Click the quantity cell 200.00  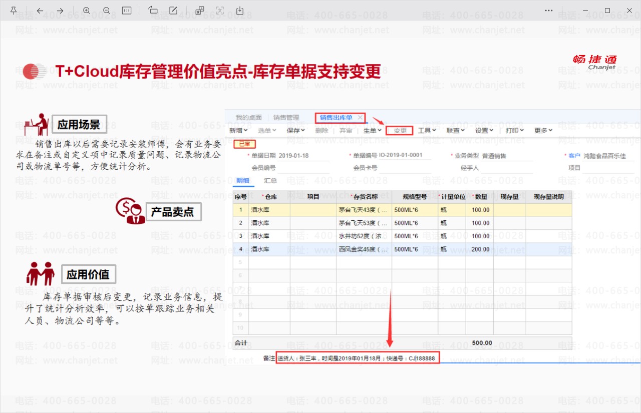click(x=481, y=249)
